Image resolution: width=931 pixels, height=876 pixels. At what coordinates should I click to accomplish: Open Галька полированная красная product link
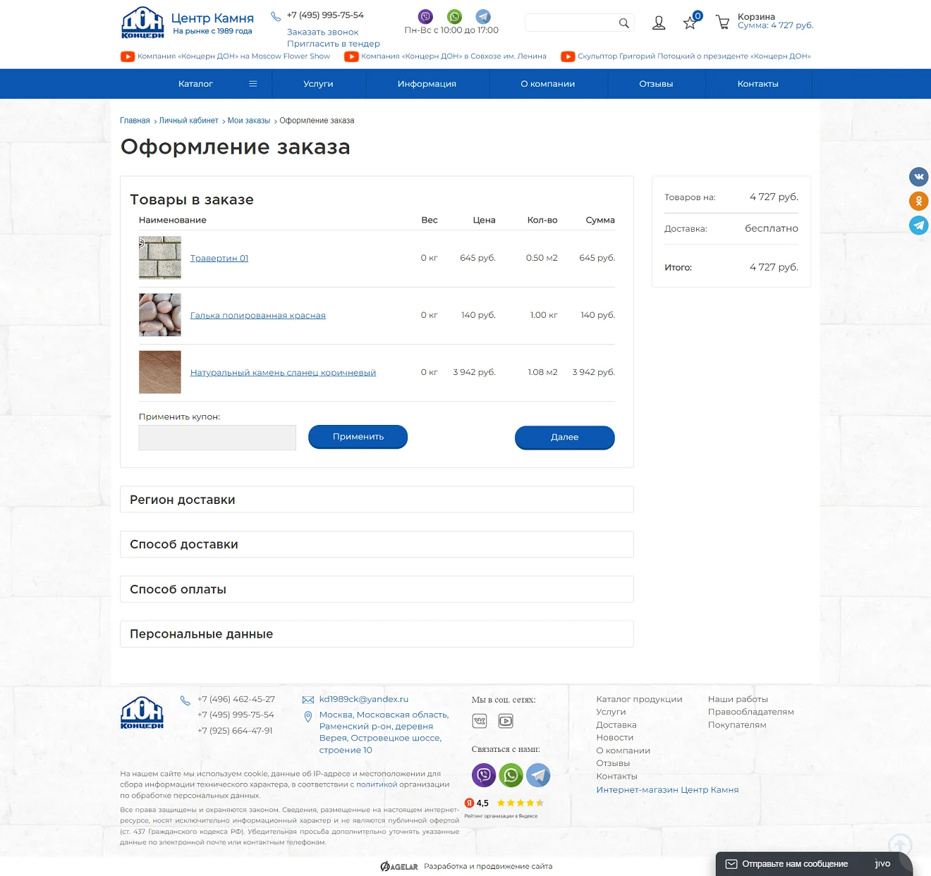258,316
